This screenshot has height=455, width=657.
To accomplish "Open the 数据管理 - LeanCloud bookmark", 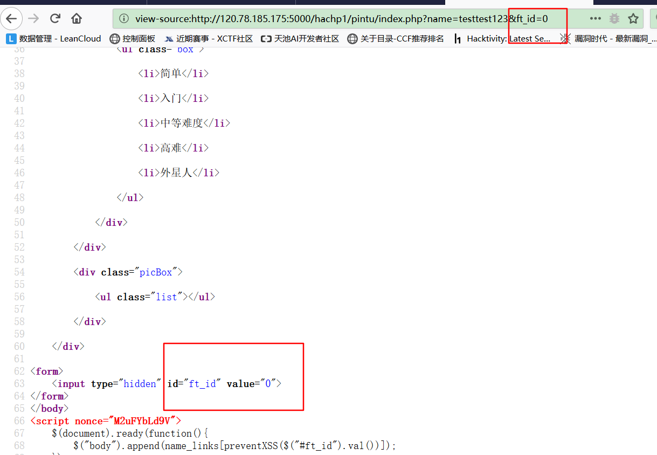I will [x=59, y=39].
